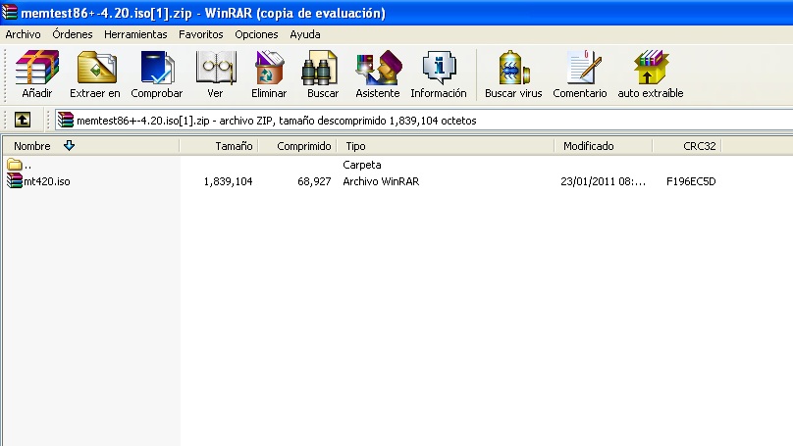The height and width of the screenshot is (446, 793).
Task: Select the mt420.iso file name
Action: point(46,181)
